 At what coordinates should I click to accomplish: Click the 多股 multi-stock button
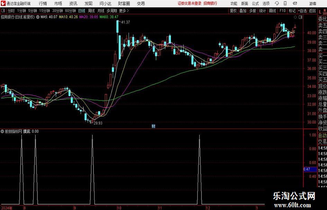click(x=253, y=11)
